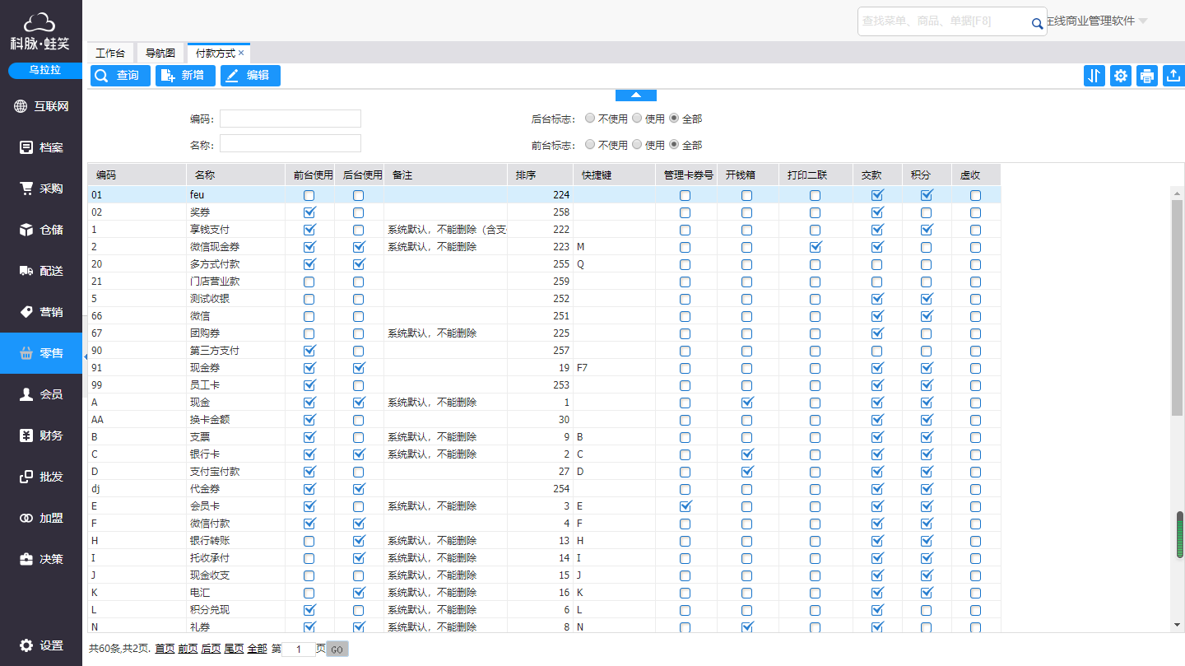1185x666 pixels.
Task: Click the gear settings toolbar icon
Action: [x=1121, y=76]
